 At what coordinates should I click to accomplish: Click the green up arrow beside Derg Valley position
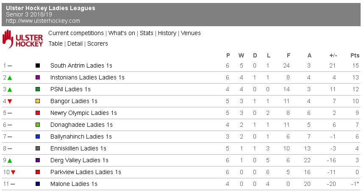pyautogui.click(x=10, y=161)
